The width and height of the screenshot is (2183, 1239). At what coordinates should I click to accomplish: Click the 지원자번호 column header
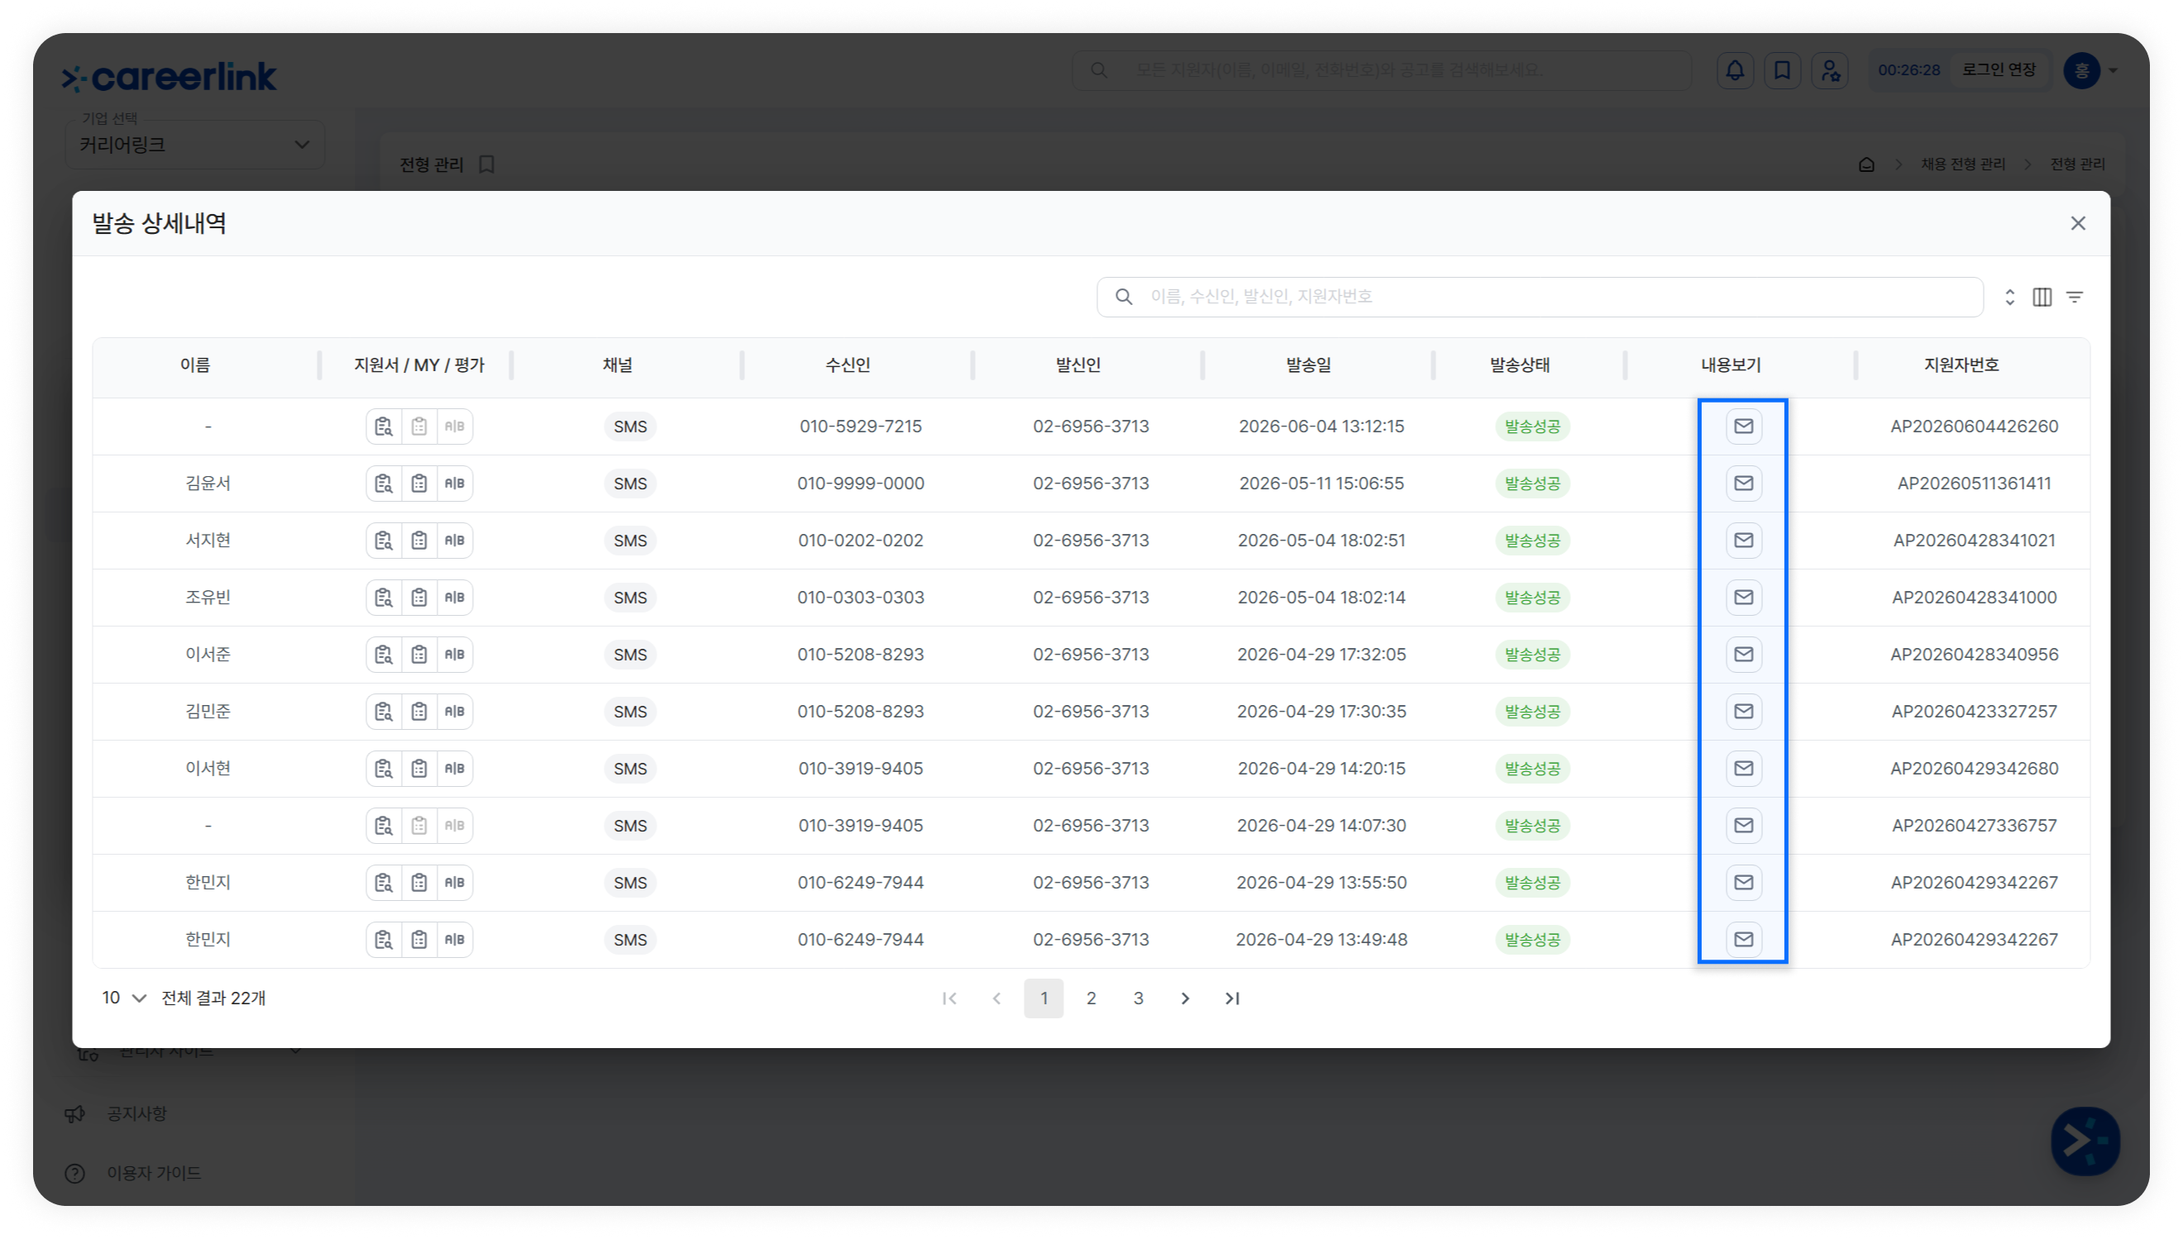[1961, 365]
